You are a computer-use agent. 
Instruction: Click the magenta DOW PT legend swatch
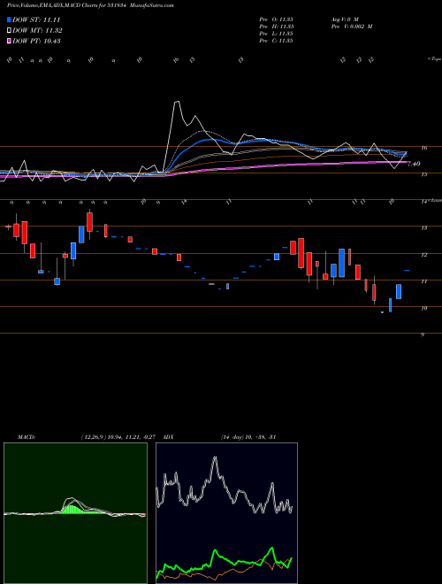click(9, 41)
